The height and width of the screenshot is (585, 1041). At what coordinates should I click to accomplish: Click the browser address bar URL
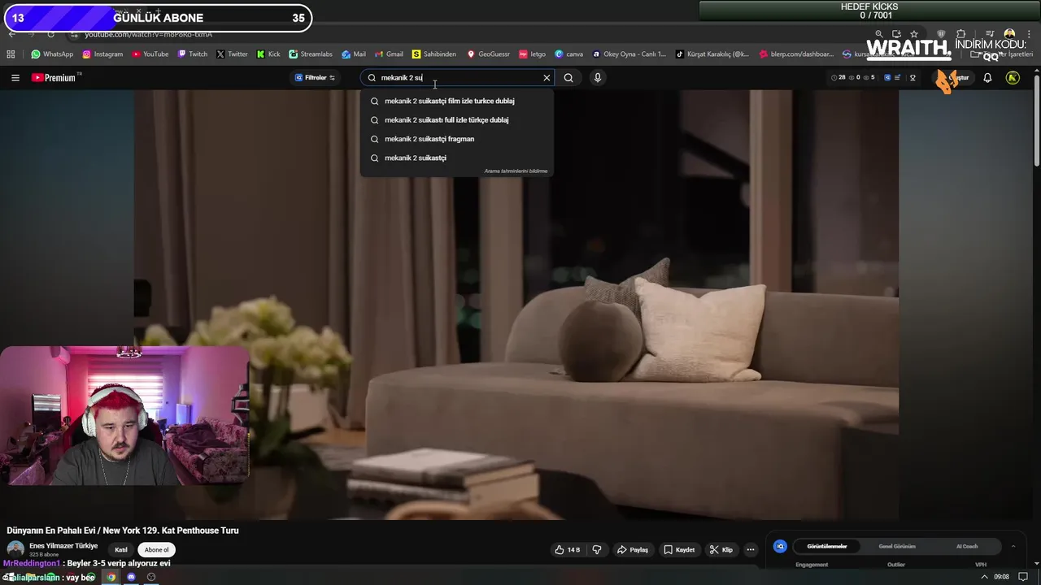click(x=148, y=34)
